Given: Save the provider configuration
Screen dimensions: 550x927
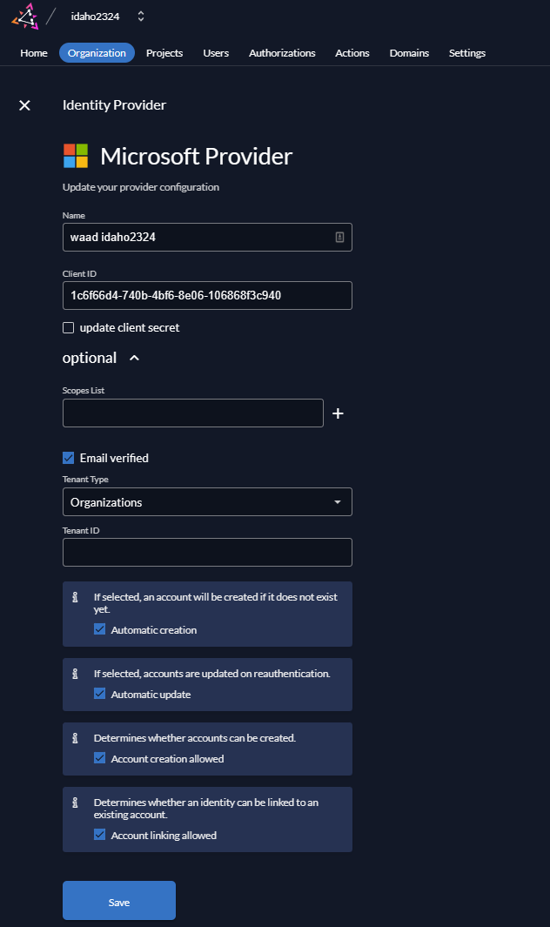Looking at the screenshot, I should 118,900.
